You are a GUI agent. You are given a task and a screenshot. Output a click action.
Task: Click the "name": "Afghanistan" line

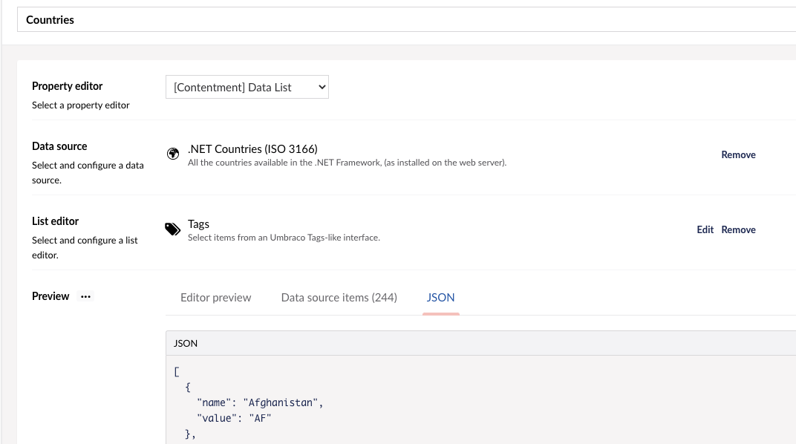coord(260,402)
